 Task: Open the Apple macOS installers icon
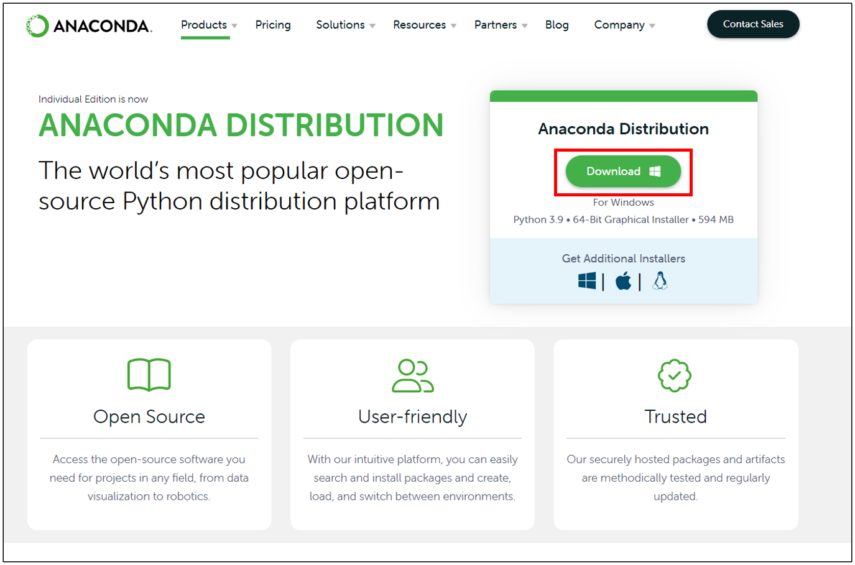(623, 281)
